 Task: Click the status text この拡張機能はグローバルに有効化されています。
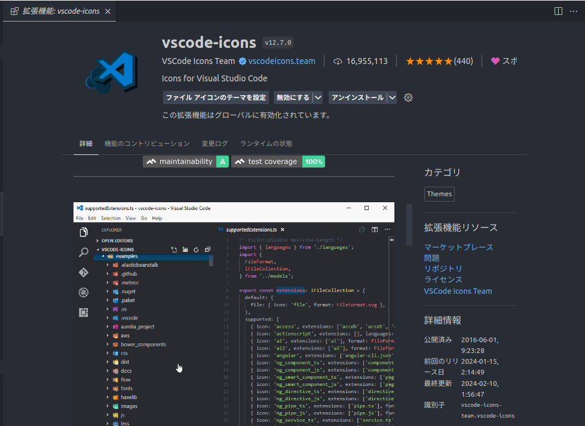[x=247, y=115]
